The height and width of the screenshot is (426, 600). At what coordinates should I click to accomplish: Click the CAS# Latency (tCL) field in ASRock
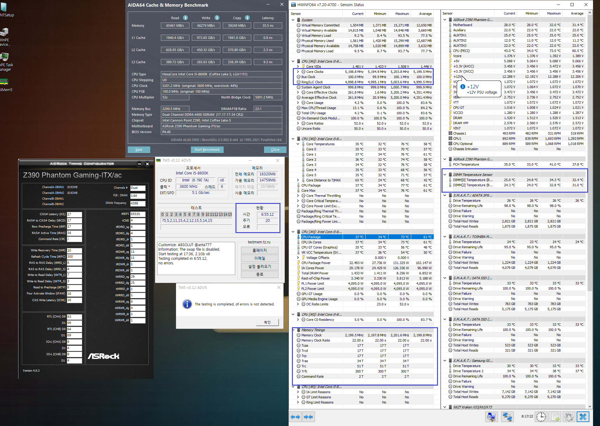(74, 214)
